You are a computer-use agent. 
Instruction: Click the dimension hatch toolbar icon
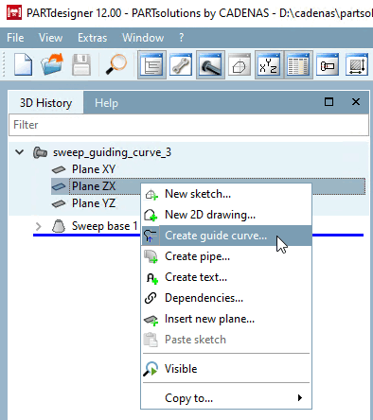(357, 64)
